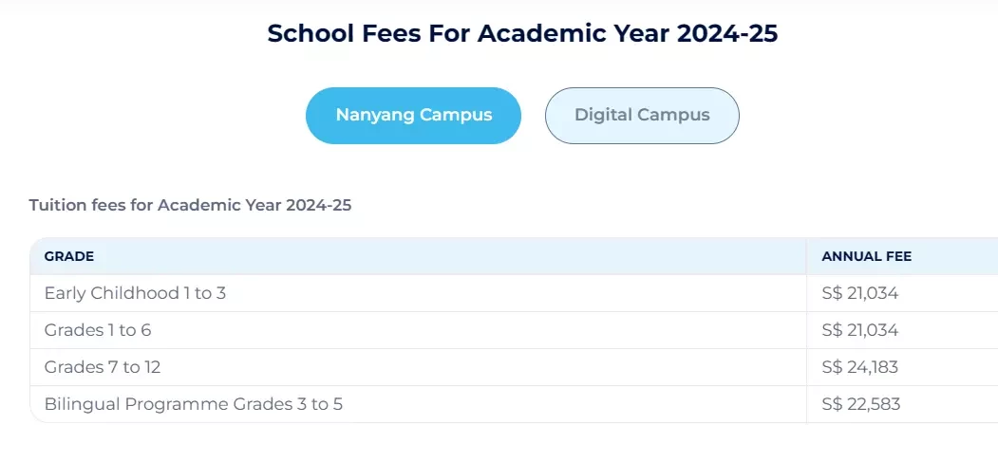This screenshot has width=998, height=462.
Task: Click the Early Childhood label
Action: [111, 293]
